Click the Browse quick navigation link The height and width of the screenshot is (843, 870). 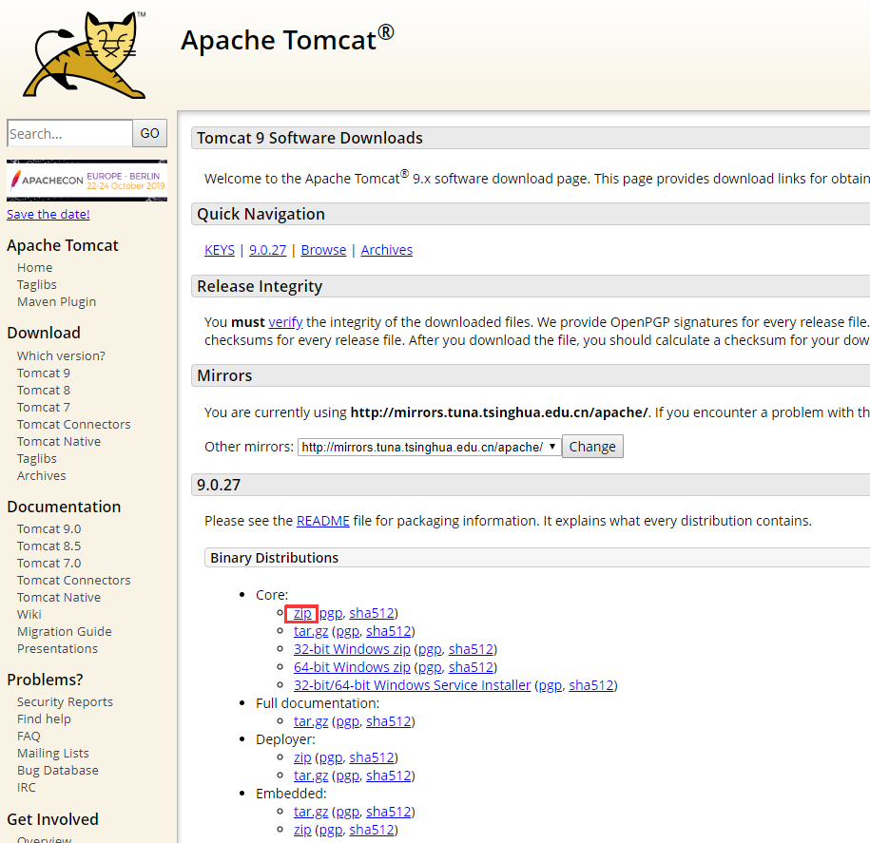(x=323, y=250)
